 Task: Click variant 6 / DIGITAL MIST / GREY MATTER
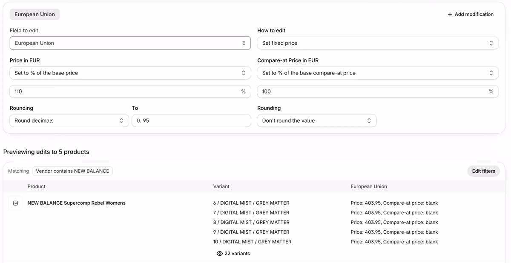coord(251,203)
